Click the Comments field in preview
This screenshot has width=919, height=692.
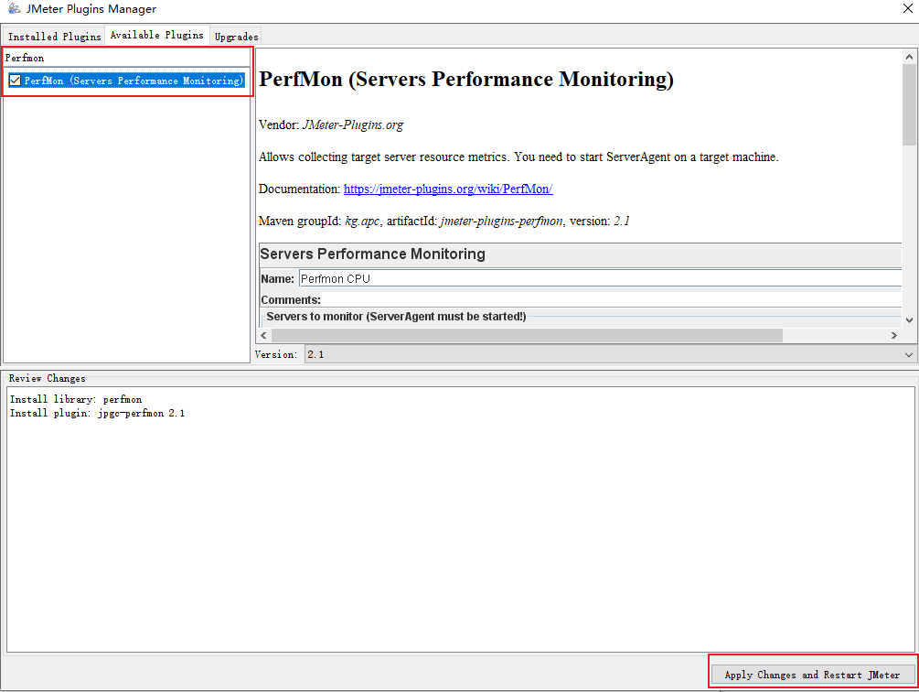tap(611, 299)
